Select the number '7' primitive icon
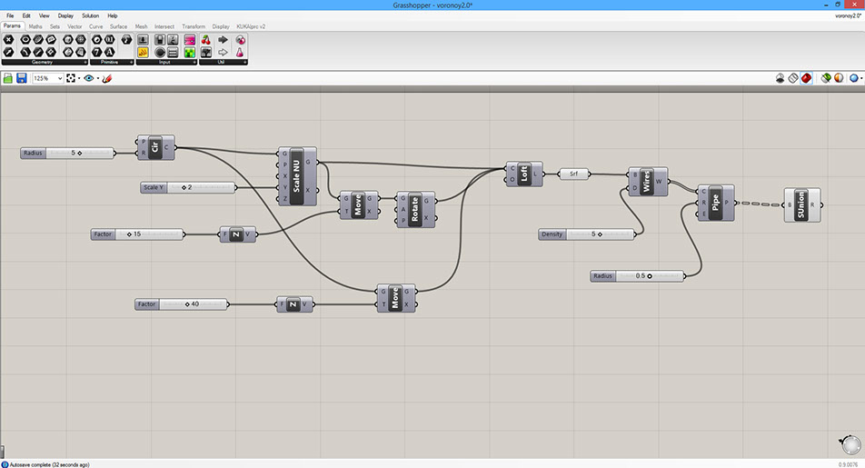 tap(96, 53)
